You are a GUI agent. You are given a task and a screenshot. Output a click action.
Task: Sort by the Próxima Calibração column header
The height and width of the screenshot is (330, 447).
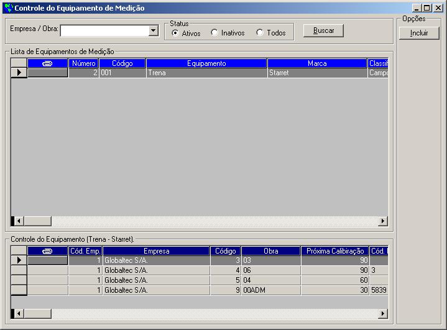coord(334,251)
